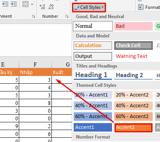Screen dimensions: 160x142
Task: Apply the Accent1 cell style
Action: [x=93, y=127]
